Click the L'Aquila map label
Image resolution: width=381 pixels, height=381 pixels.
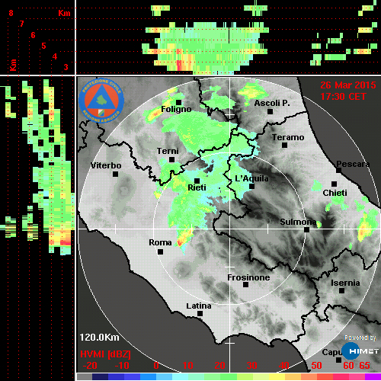pyautogui.click(x=251, y=178)
